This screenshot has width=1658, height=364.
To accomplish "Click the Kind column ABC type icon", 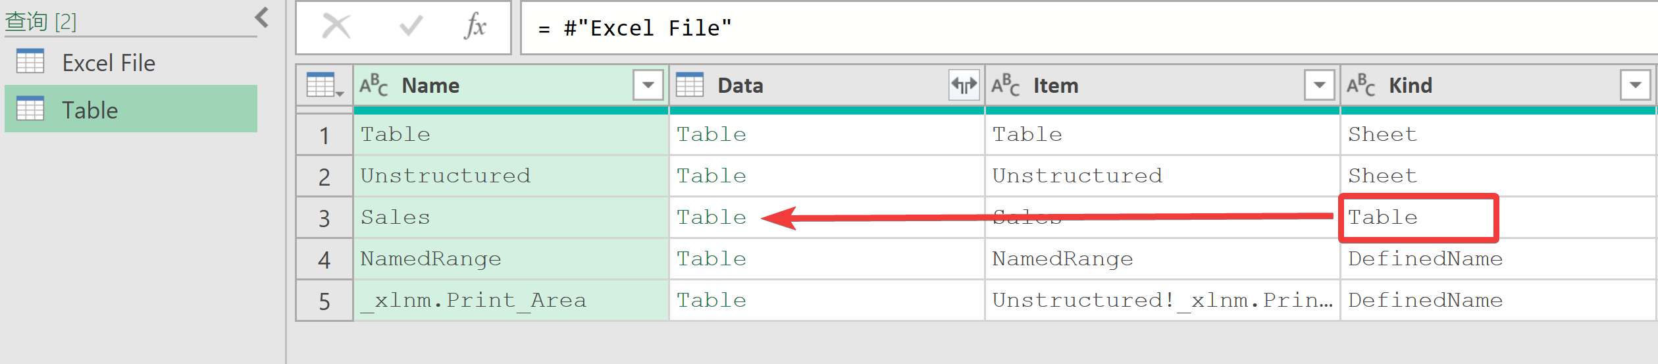I will point(1360,86).
